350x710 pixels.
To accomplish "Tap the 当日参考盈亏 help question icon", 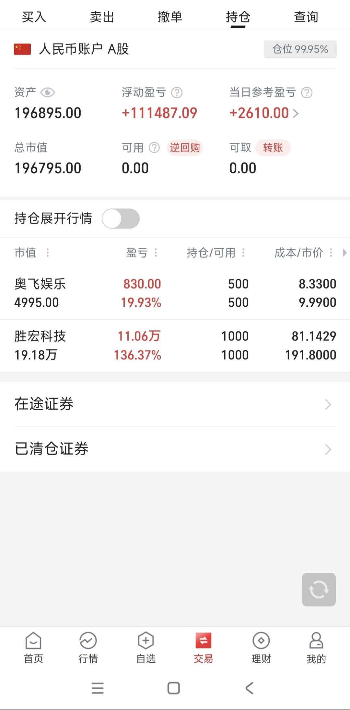I will click(307, 93).
